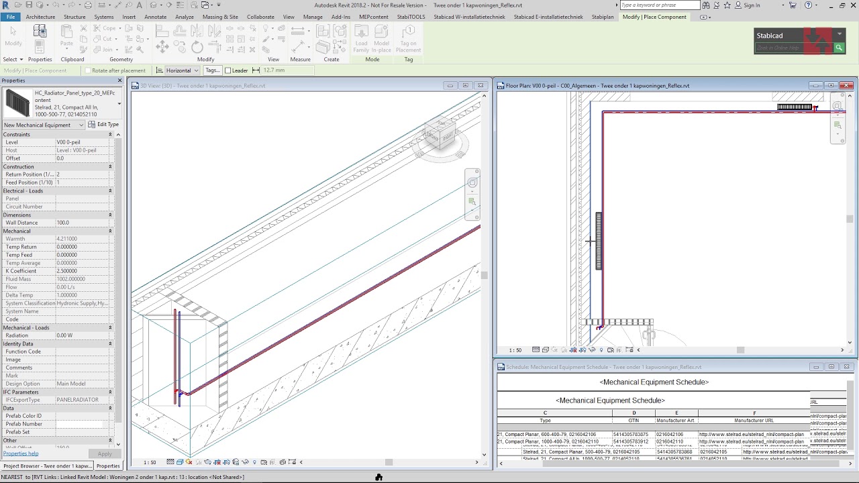Image resolution: width=859 pixels, height=483 pixels.
Task: Collapse the Mechanical properties group
Action: click(x=110, y=231)
